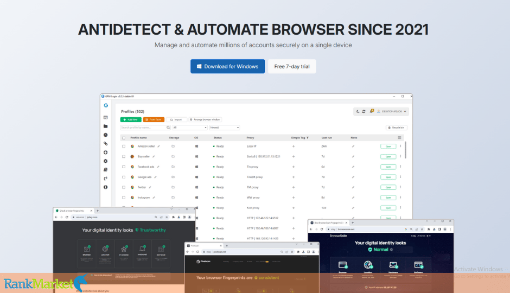The image size is (510, 293).
Task: Click the Download for Windows button
Action: (x=227, y=66)
